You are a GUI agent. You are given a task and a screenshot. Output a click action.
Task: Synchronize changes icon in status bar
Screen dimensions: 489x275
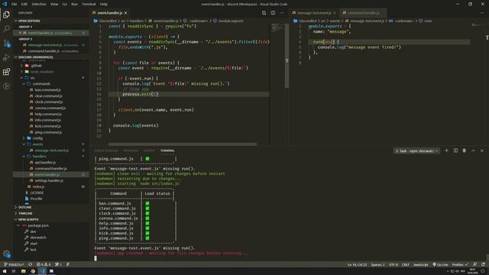click(31, 264)
